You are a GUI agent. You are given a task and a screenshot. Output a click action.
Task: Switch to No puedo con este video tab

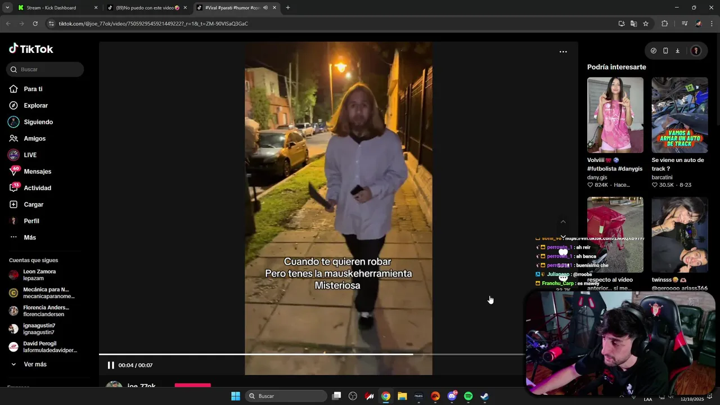[148, 8]
